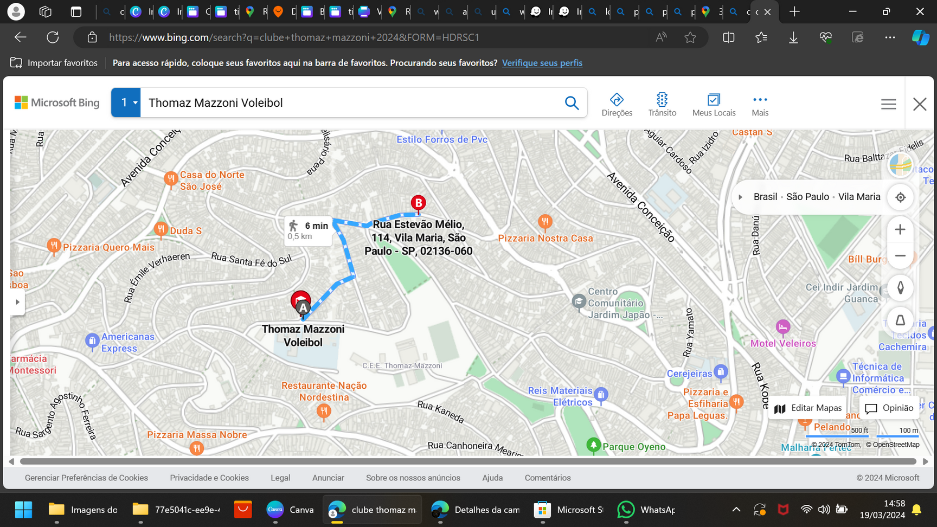Click Editar Mapas button
This screenshot has width=937, height=527.
(x=808, y=408)
